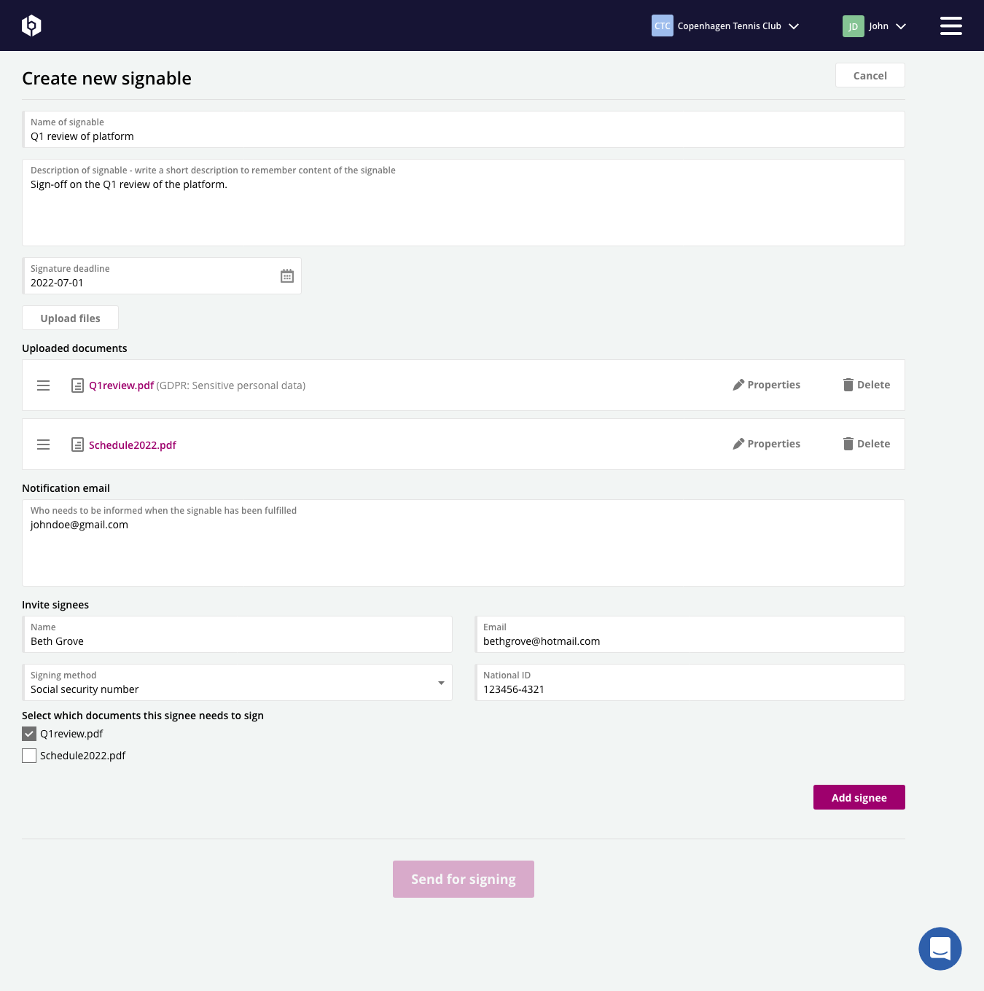
Task: Edit properties of Schedule2022.pdf
Action: [x=766, y=444]
